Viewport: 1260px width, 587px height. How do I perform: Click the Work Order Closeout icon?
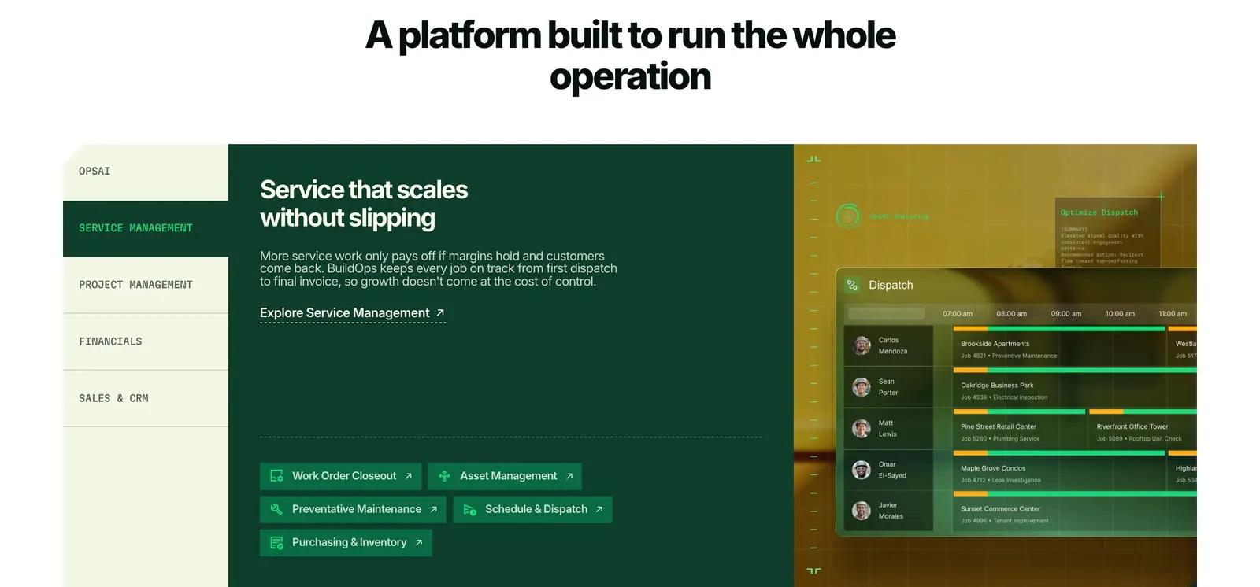point(276,476)
